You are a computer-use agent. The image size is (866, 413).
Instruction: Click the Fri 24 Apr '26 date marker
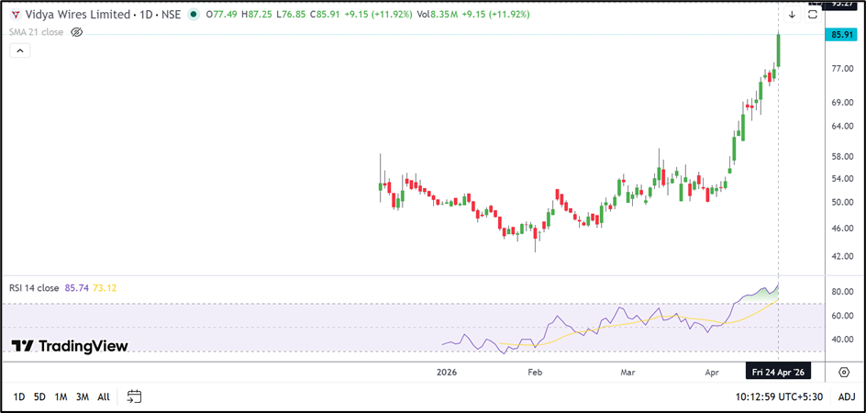778,373
